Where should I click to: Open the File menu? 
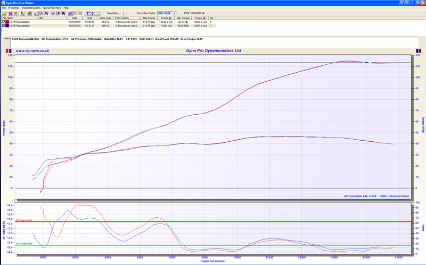[4, 8]
